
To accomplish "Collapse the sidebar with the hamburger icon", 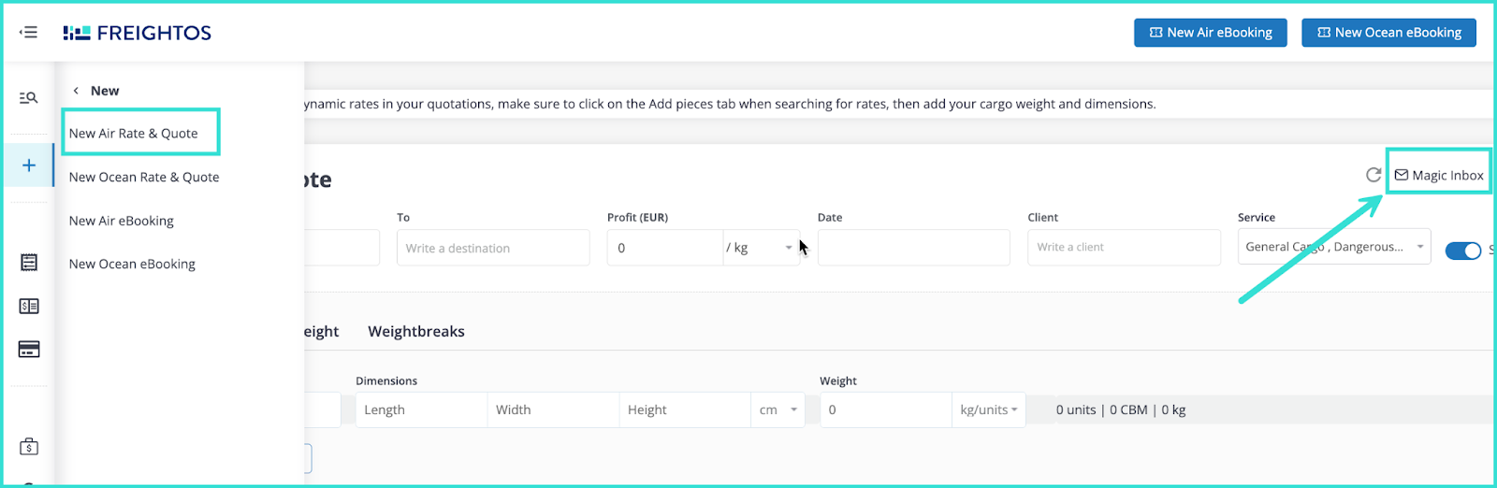I will (x=29, y=33).
